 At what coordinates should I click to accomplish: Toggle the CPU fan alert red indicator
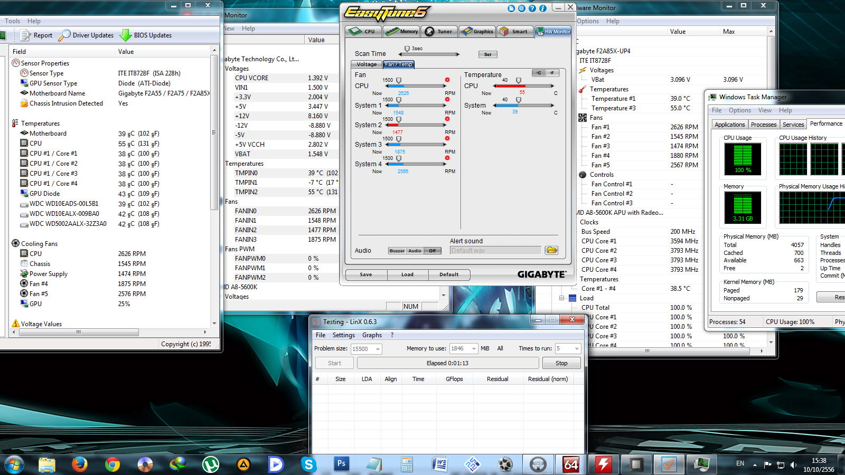click(x=447, y=80)
